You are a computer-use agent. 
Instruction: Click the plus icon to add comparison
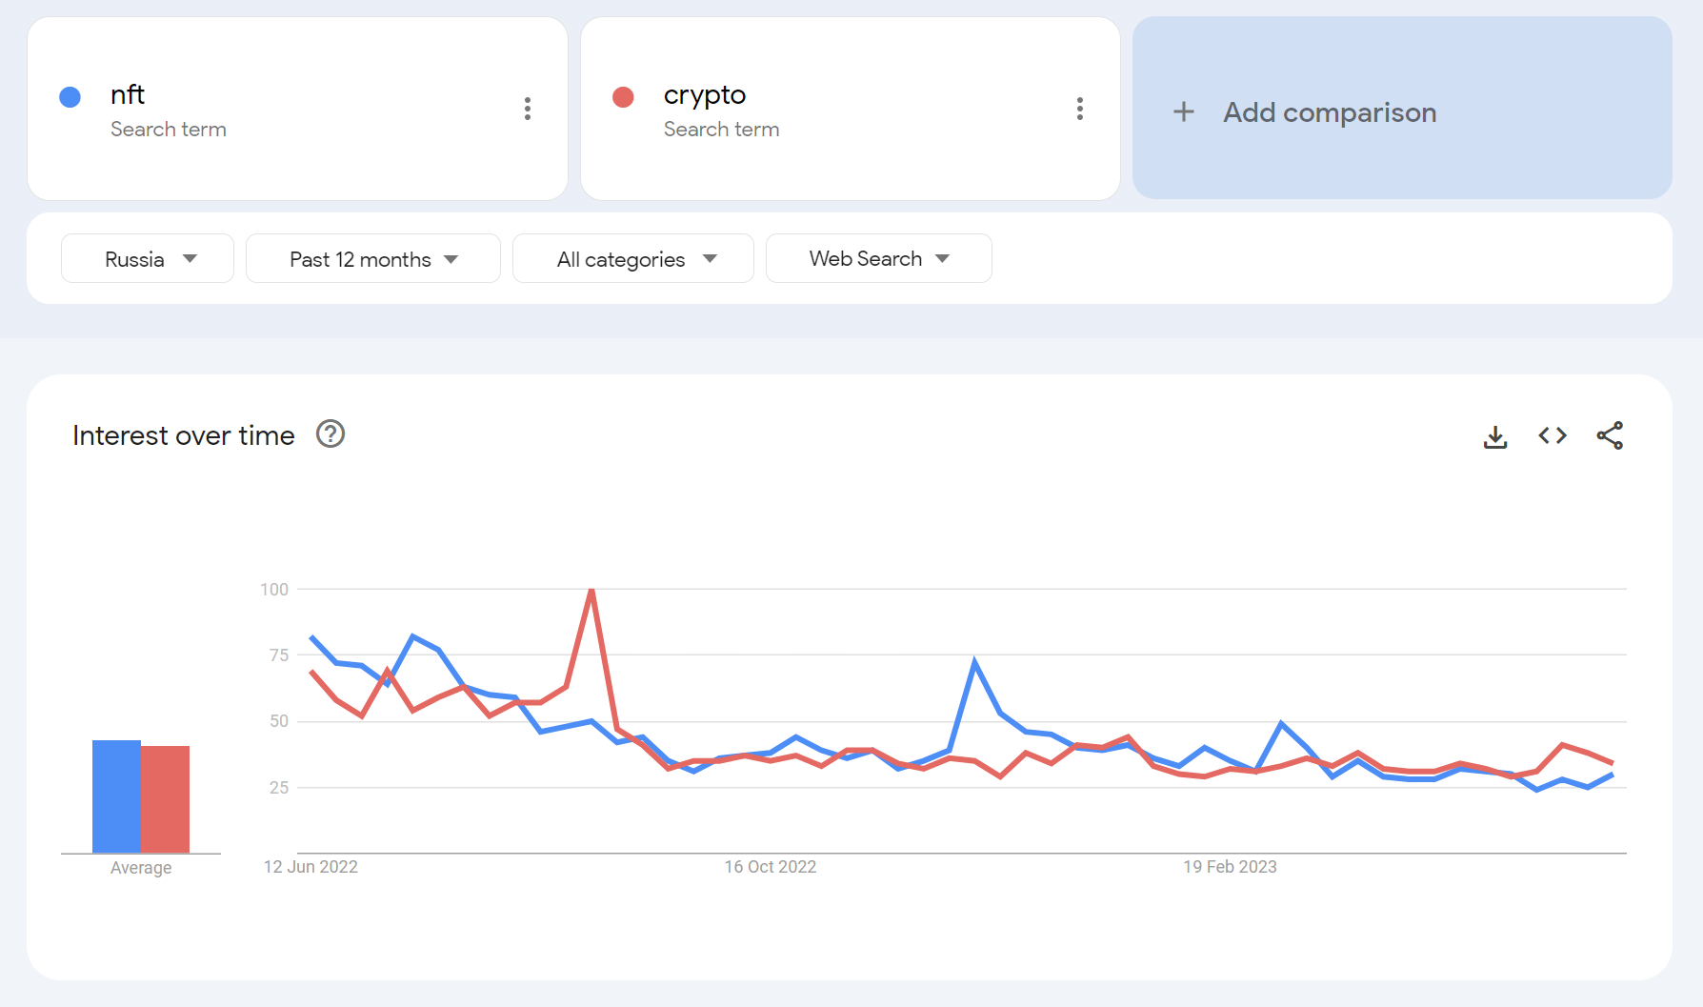pos(1183,111)
